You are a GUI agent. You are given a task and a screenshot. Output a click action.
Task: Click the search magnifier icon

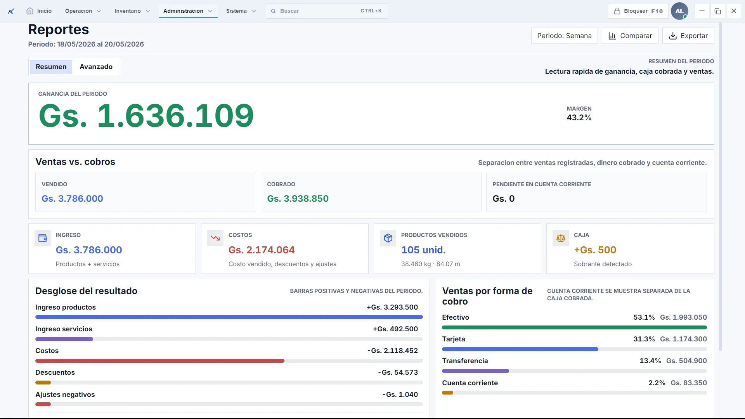273,11
